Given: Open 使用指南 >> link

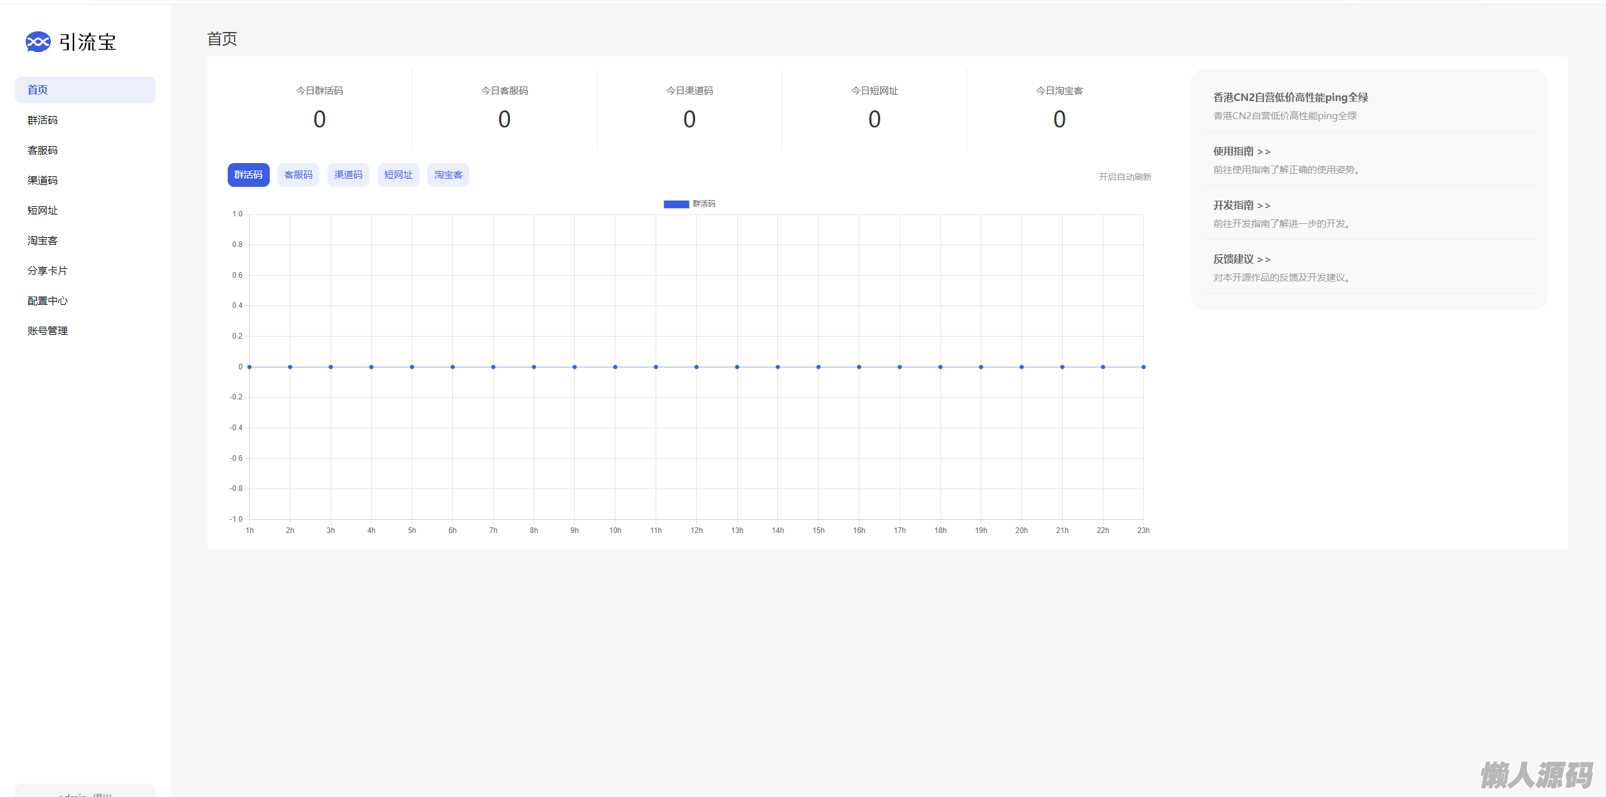Looking at the screenshot, I should (1242, 152).
